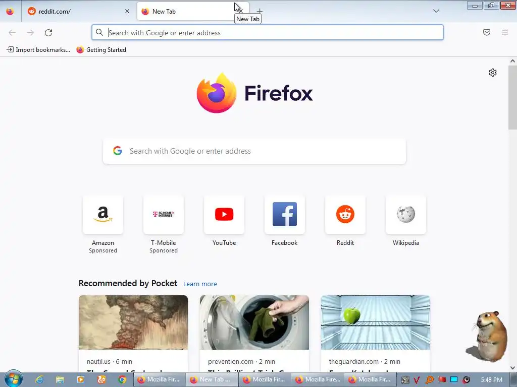
Task: Click the Recommended by Pocket heading
Action: click(128, 283)
